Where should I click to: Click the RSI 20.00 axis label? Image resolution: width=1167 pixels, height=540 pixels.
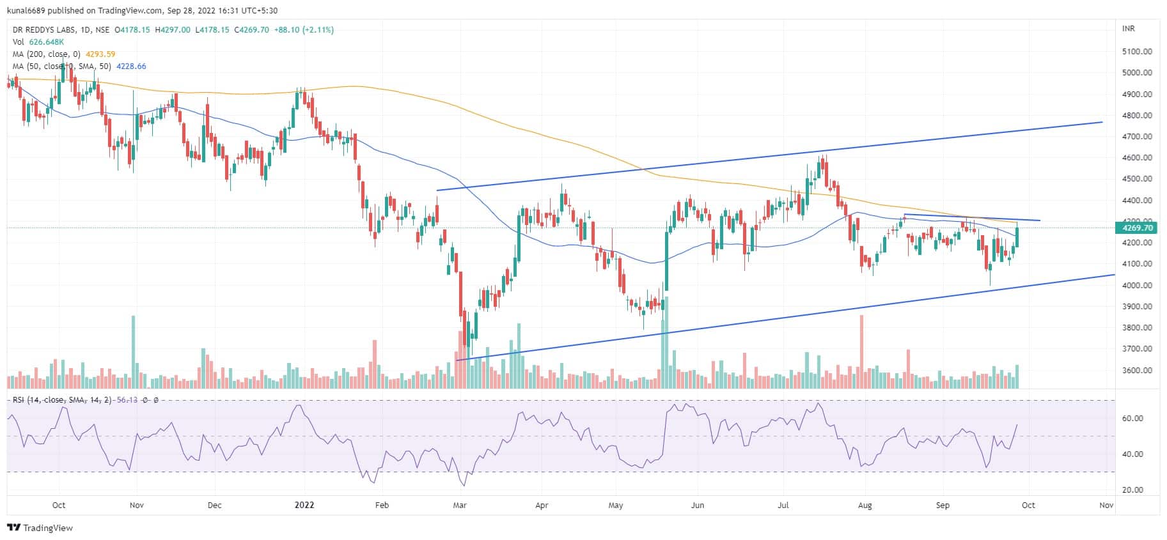[x=1133, y=490]
